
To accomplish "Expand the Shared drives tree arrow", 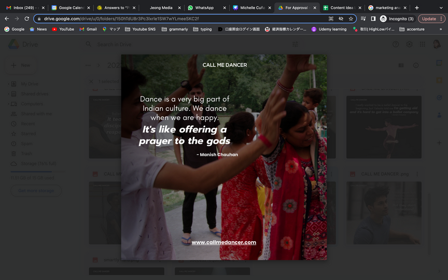I will (x=8, y=94).
